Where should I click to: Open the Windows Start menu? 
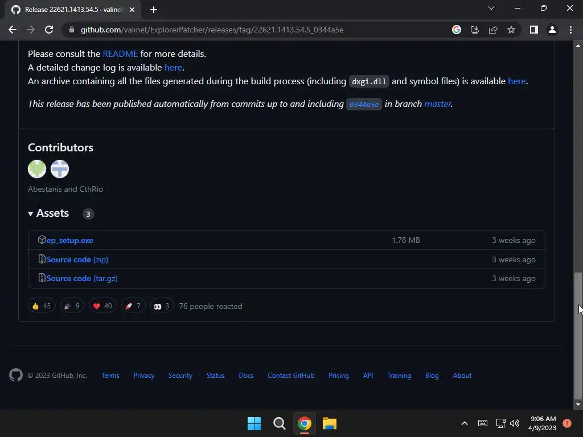[x=254, y=423]
